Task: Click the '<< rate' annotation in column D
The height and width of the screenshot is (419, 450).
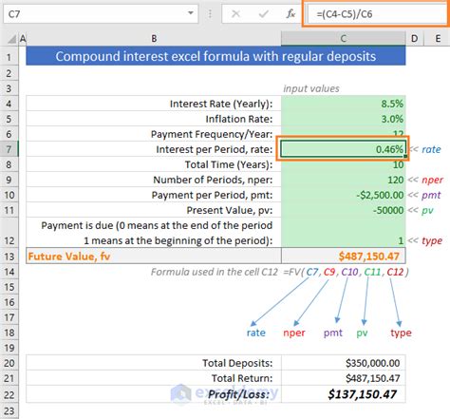Action: (424, 149)
